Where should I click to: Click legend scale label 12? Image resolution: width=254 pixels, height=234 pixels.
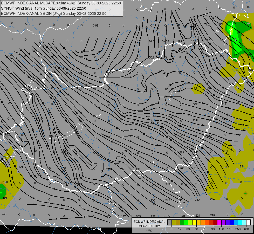point(180,229)
